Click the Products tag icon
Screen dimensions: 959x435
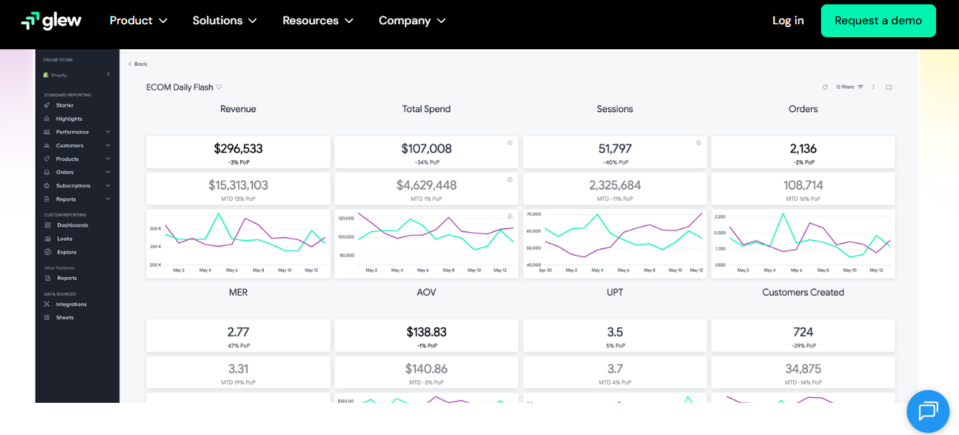[47, 159]
